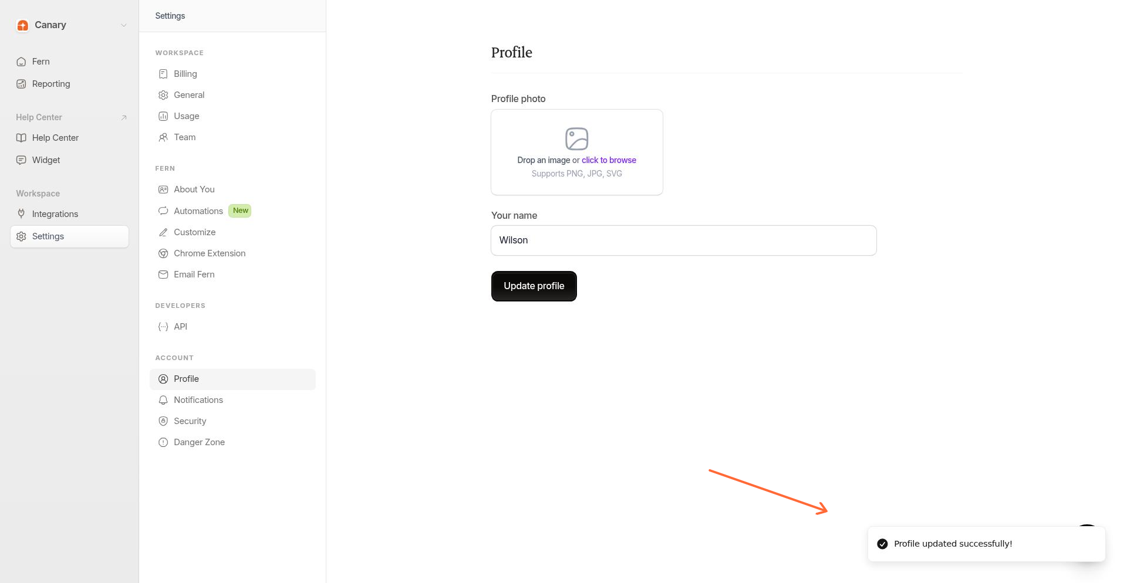Open Usage via its chart icon
Viewport: 1127px width, 583px height.
[163, 116]
